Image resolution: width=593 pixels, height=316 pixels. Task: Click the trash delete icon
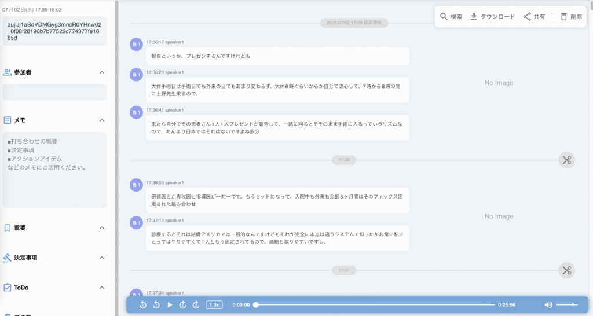563,17
